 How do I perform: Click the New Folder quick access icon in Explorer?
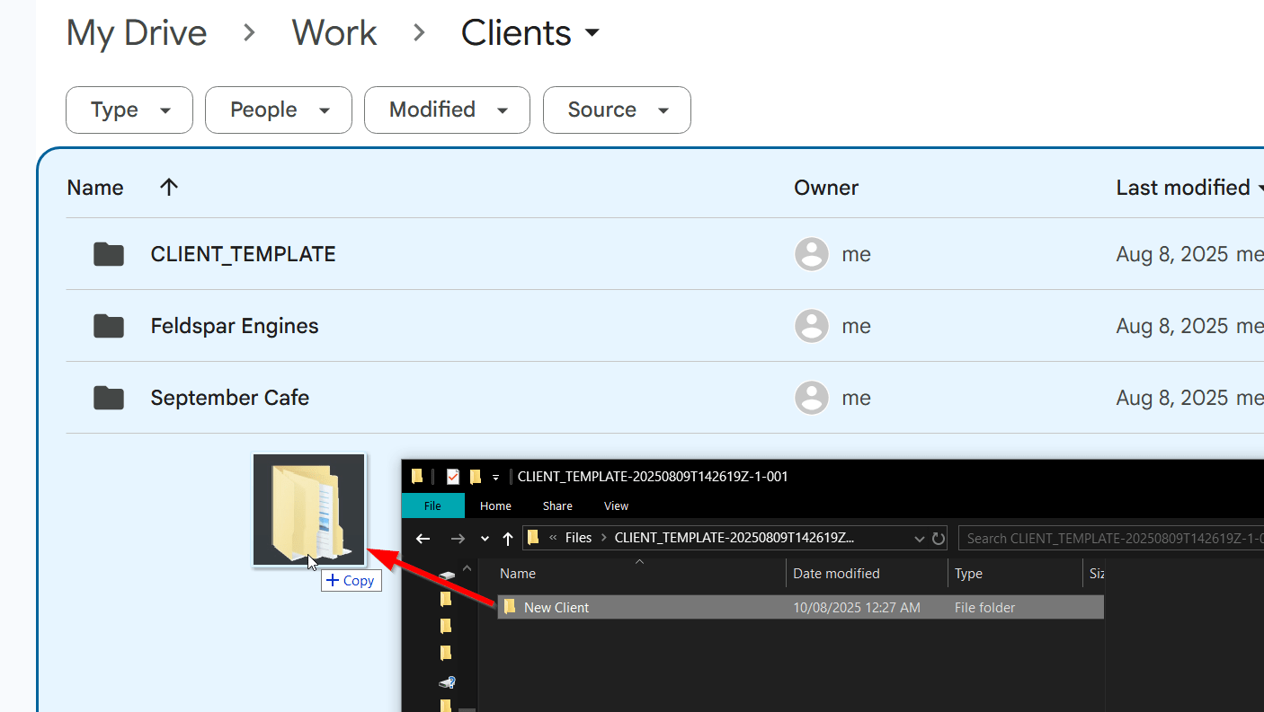[x=476, y=477]
